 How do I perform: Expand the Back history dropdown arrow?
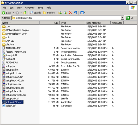click(x=13, y=13)
